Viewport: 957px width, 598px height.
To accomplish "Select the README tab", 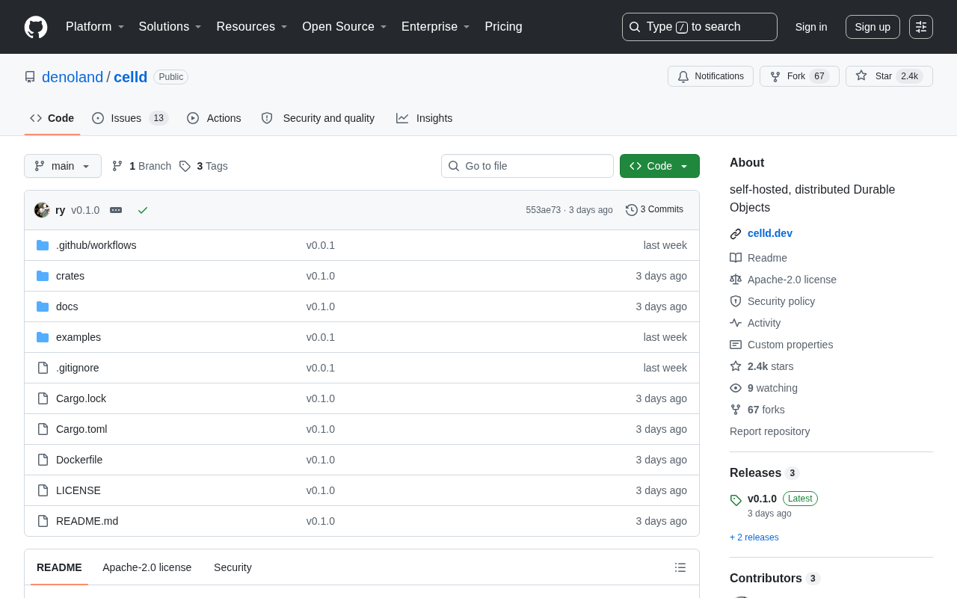I will pos(59,567).
